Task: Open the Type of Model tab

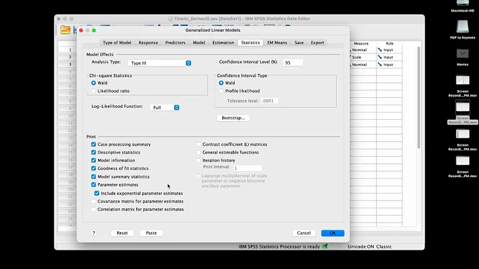Action: point(116,43)
